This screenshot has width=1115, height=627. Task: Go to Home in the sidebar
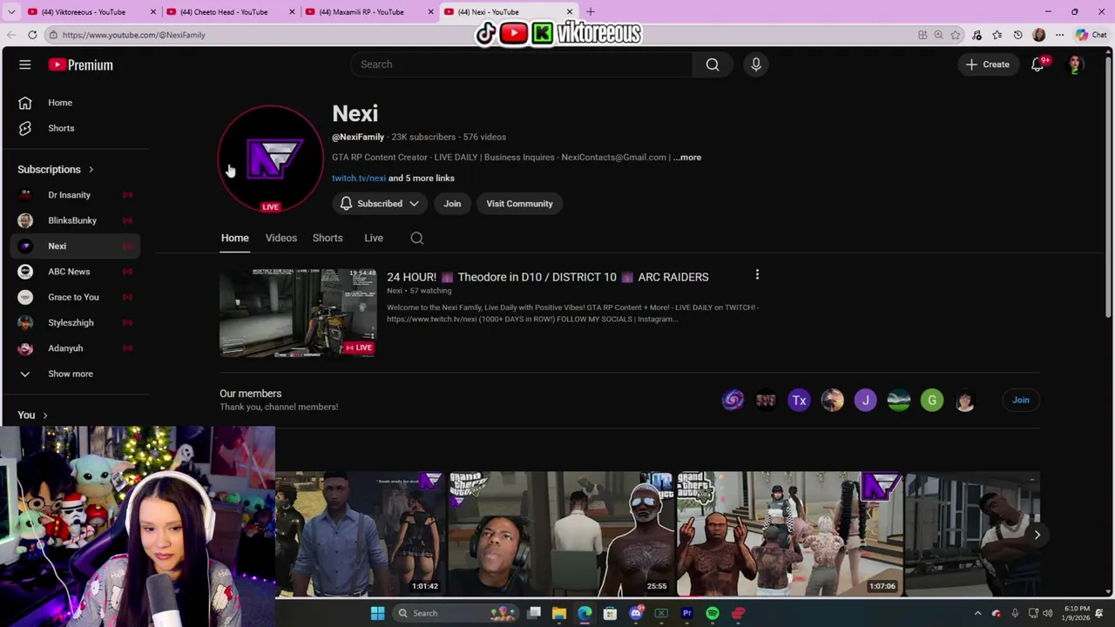[x=75, y=103]
